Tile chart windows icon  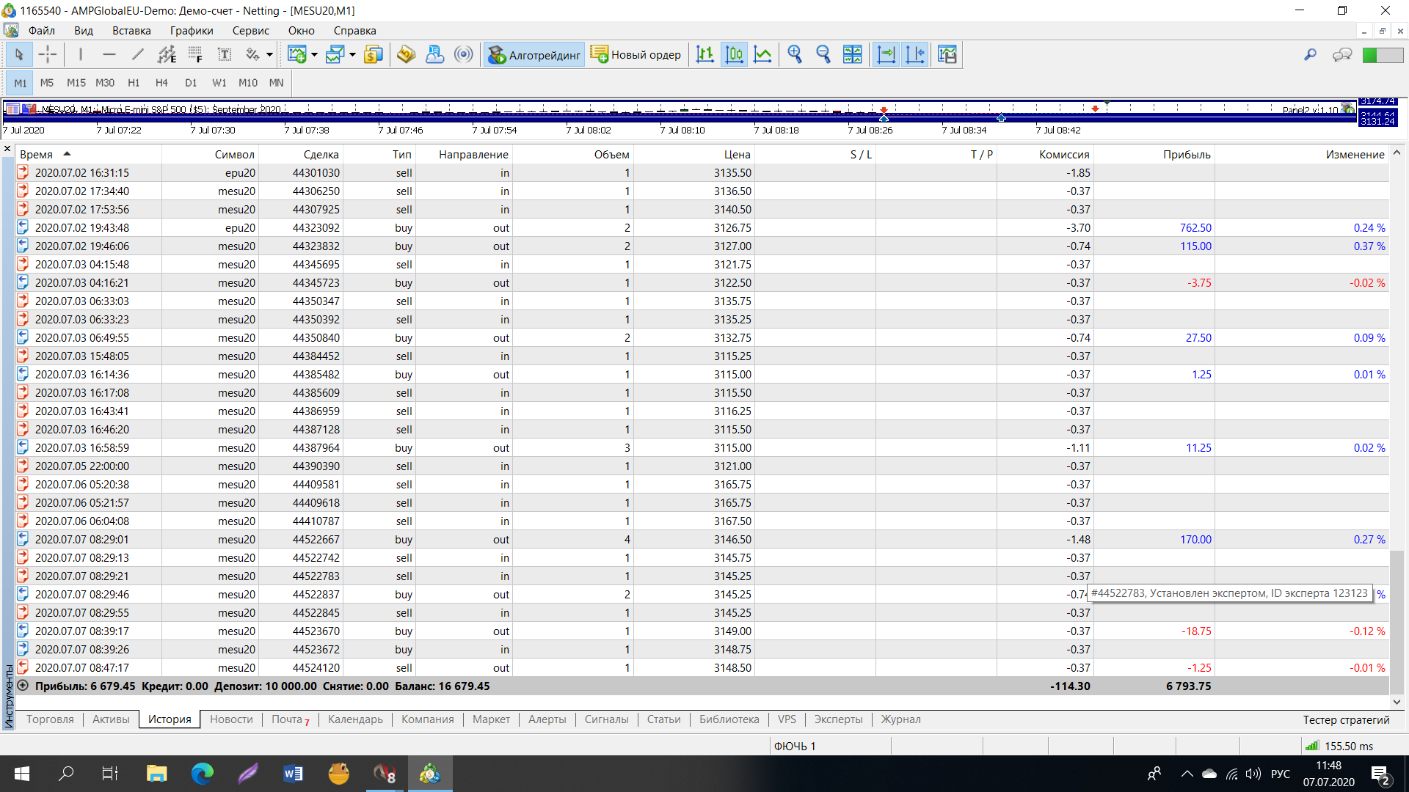click(x=853, y=54)
